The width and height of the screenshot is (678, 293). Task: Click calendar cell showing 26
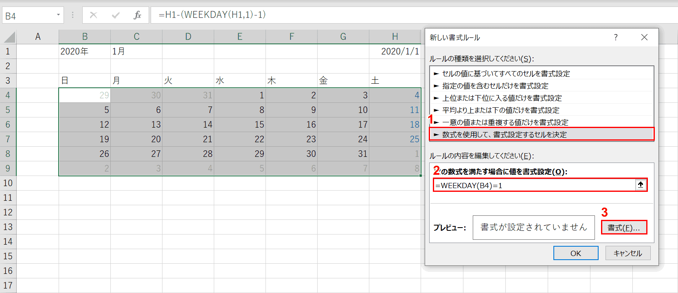tap(85, 154)
